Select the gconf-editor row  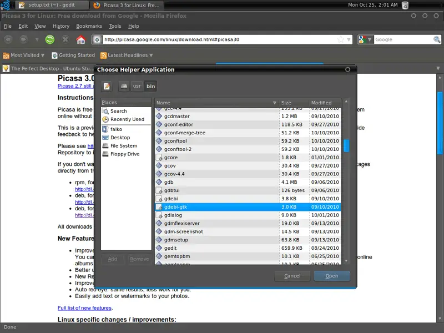point(248,124)
